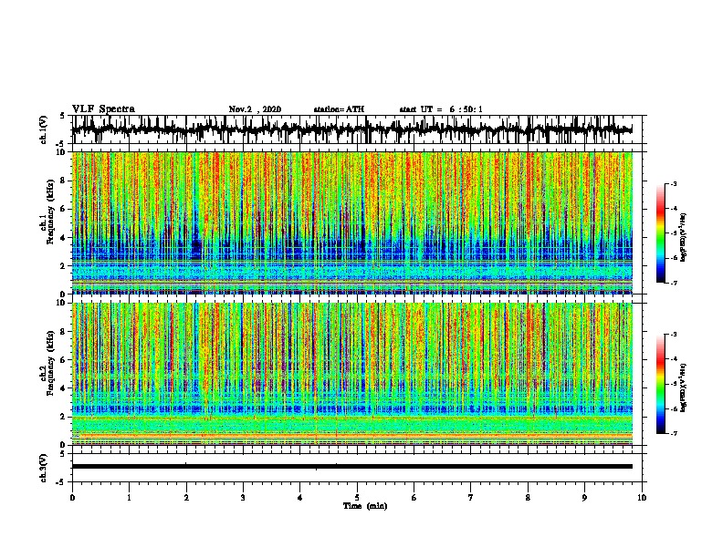Screen dimensions: 723x558
Task: Click the '2' tick on the time axis
Action: click(186, 498)
